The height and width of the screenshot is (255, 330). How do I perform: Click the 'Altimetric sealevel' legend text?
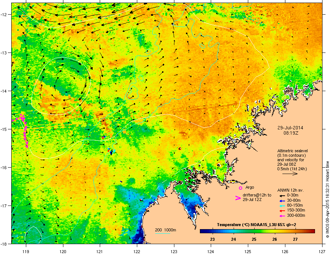click(x=292, y=151)
